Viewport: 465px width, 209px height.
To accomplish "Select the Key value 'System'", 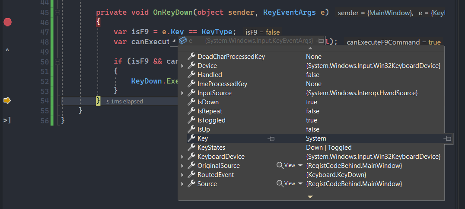I will click(316, 138).
